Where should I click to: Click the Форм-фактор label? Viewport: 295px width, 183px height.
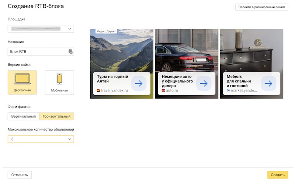pos(19,107)
